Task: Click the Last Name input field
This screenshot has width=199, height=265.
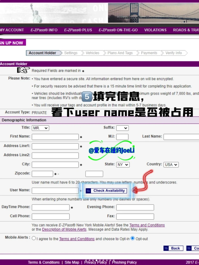Action: [181, 137]
